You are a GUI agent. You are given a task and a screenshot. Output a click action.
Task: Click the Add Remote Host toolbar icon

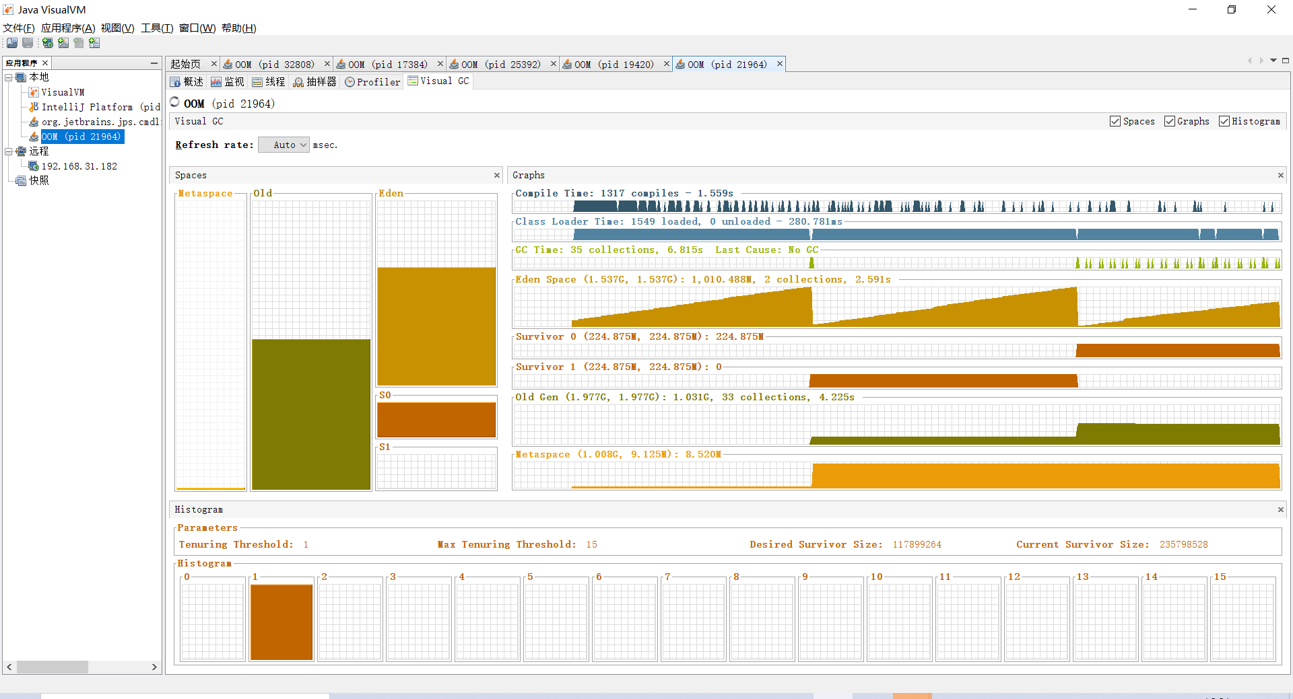pyautogui.click(x=48, y=43)
